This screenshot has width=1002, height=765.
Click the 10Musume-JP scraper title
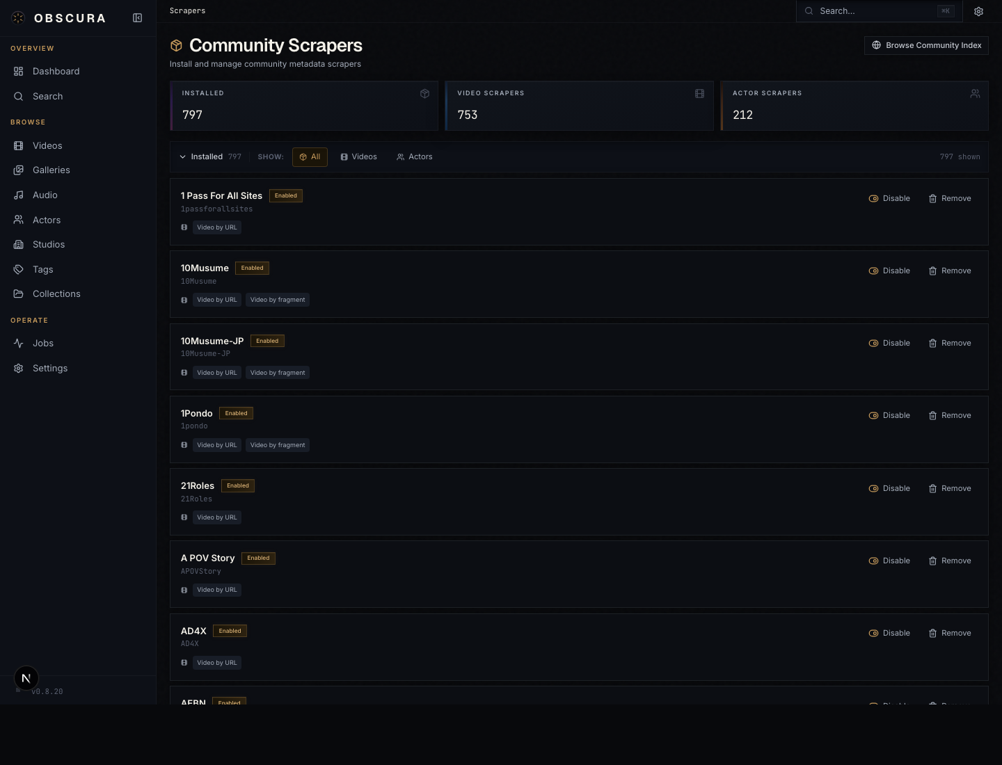pyautogui.click(x=212, y=341)
